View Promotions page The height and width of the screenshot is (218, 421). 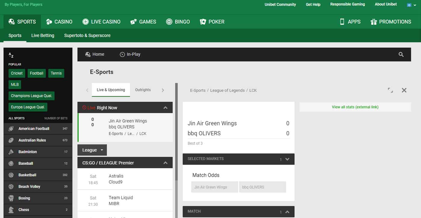391,22
